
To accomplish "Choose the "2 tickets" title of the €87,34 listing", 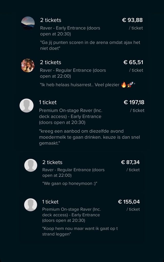I will point(52,162).
